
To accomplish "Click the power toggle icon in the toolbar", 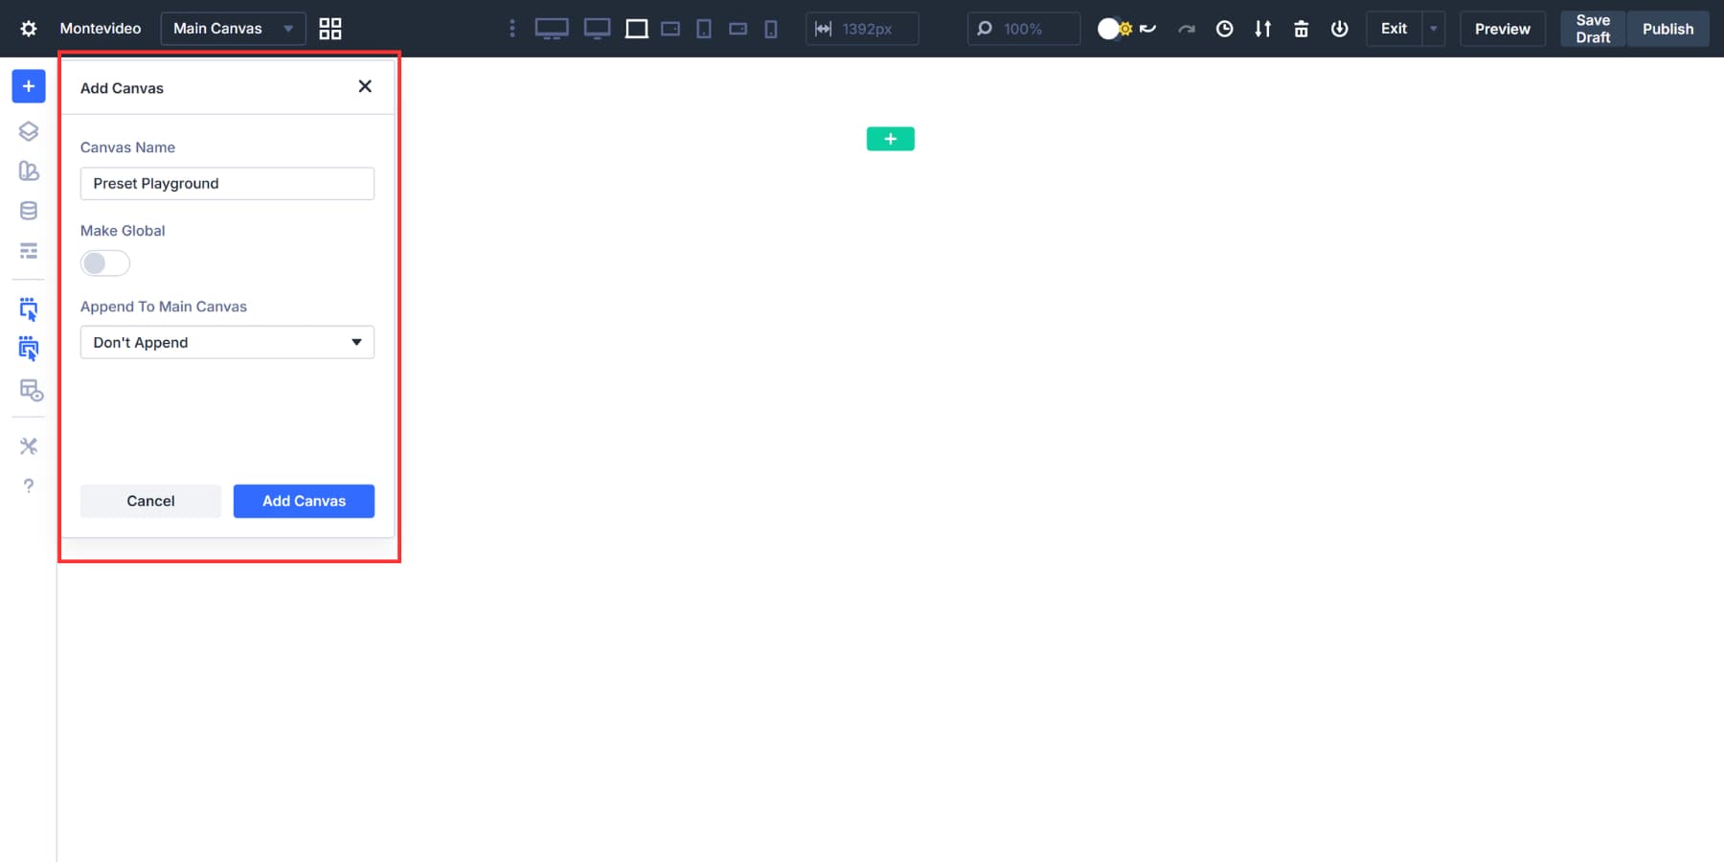I will click(1339, 29).
